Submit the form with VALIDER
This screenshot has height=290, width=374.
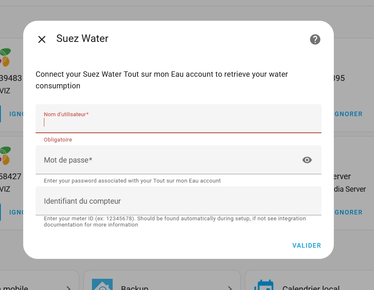click(306, 246)
